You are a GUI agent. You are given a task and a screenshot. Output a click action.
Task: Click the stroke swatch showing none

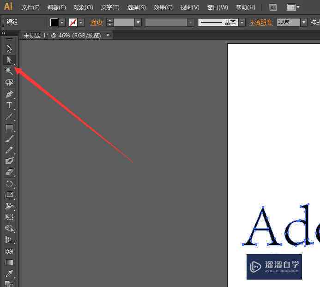tap(73, 22)
